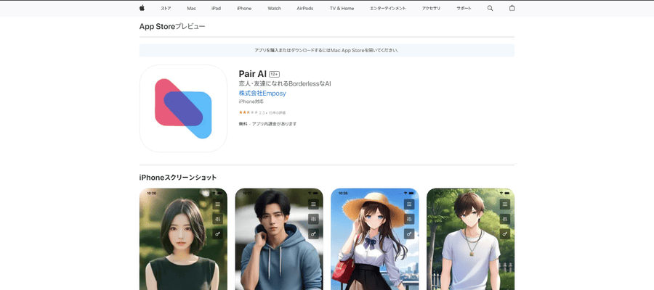
Task: Open the search magnifier icon
Action: pos(490,8)
